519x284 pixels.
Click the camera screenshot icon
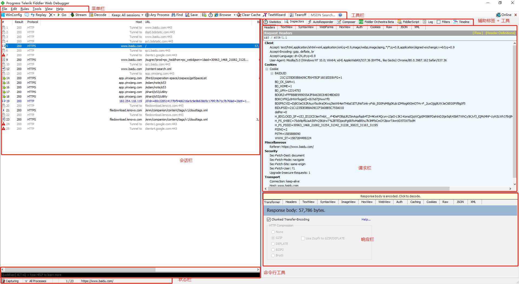tap(204, 15)
